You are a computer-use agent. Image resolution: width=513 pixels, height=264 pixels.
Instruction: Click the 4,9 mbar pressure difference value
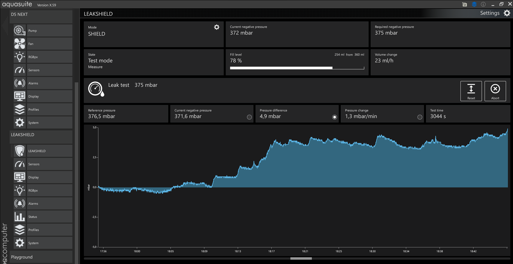(x=270, y=116)
